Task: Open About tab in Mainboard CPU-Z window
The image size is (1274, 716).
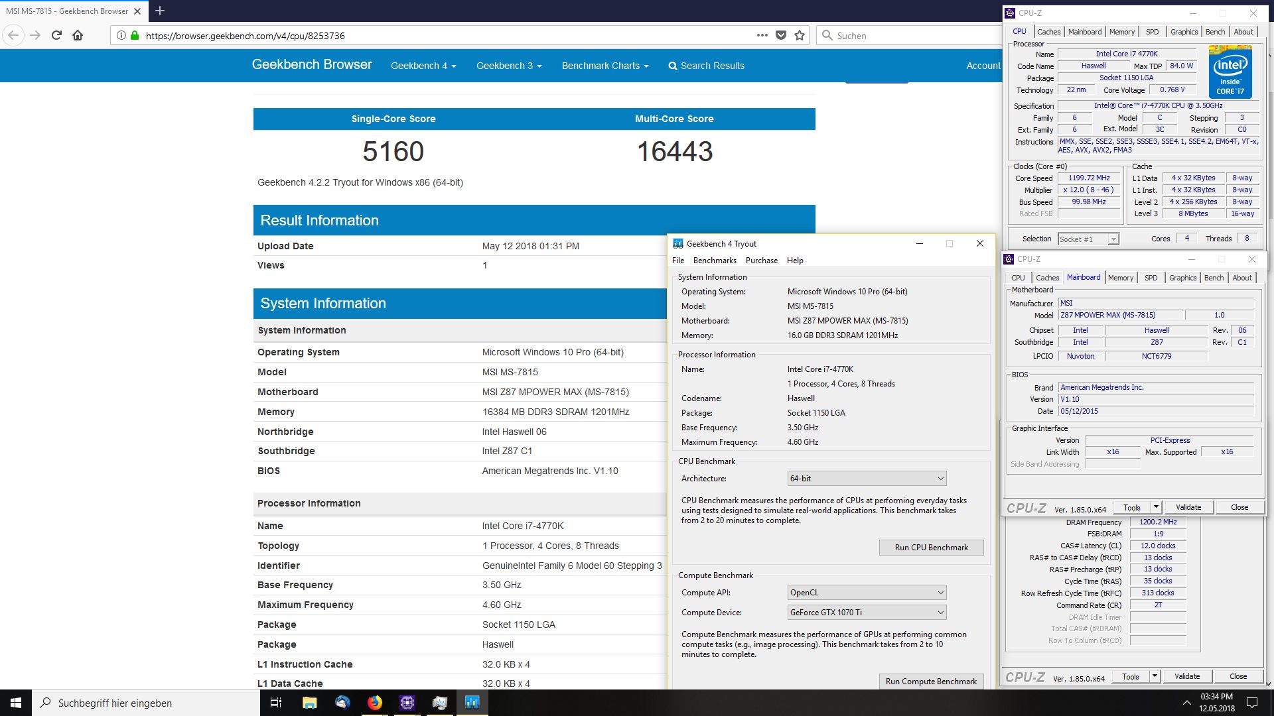Action: 1242,278
